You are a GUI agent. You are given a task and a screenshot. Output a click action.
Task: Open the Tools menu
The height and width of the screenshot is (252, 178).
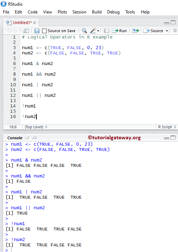[x=130, y=12]
